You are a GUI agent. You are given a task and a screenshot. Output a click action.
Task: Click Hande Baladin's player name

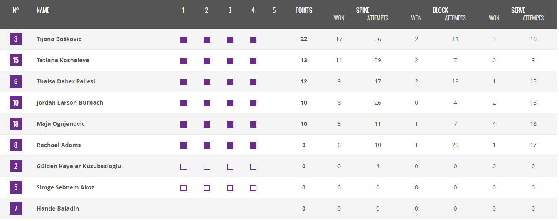[58, 209]
